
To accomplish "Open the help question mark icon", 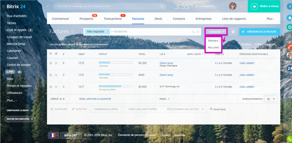I will click(289, 7).
